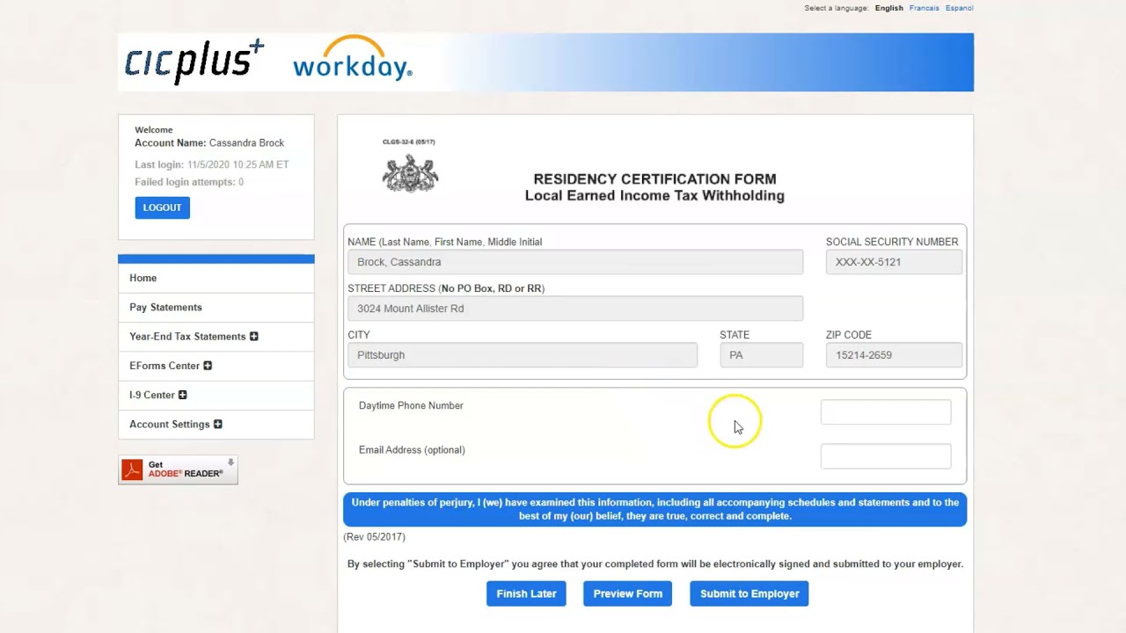Expand the Account Settings plus icon
1126x633 pixels.
point(218,424)
